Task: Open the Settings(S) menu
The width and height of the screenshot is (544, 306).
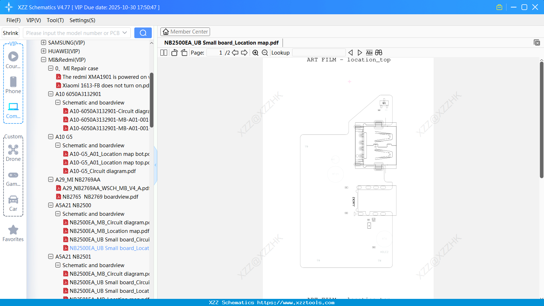Action: point(83,20)
